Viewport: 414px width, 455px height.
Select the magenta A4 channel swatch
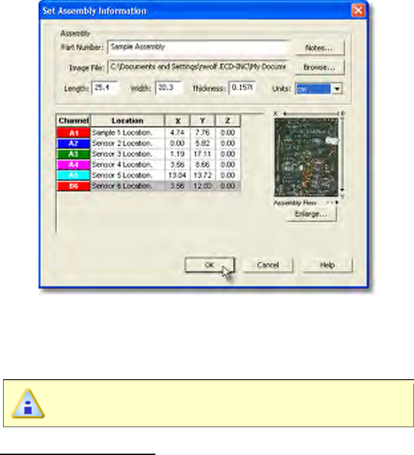pyautogui.click(x=74, y=165)
